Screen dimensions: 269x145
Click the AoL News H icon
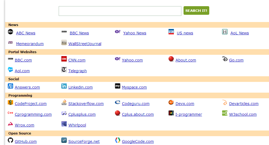225,32
